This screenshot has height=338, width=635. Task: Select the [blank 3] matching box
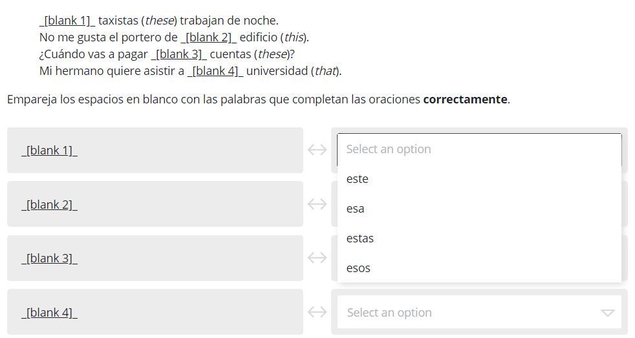tap(155, 258)
